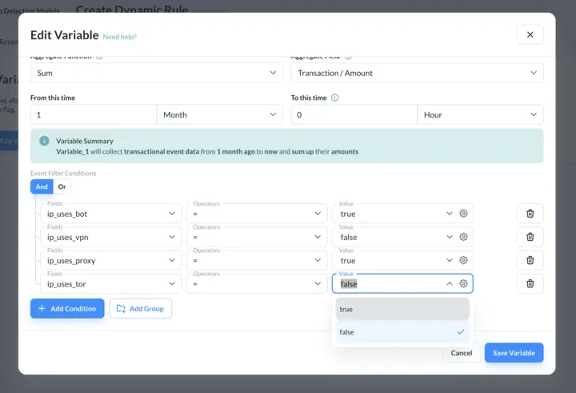Open the Hour time unit dropdown

[480, 114]
